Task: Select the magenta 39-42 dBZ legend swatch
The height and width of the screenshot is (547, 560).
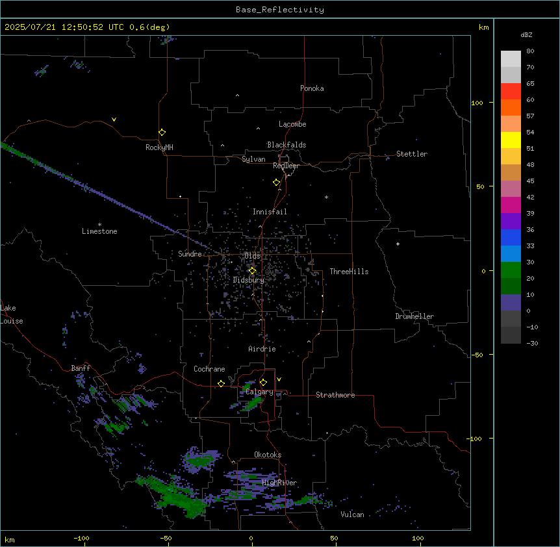Action: click(511, 205)
